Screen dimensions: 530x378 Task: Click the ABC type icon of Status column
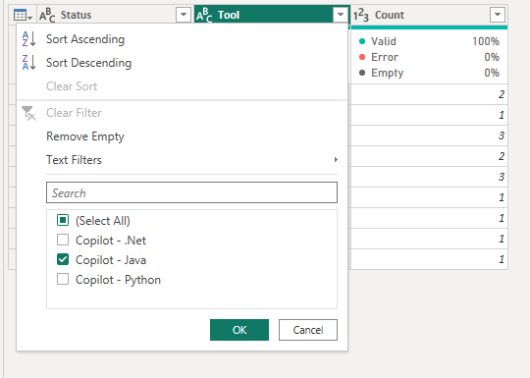[x=47, y=15]
